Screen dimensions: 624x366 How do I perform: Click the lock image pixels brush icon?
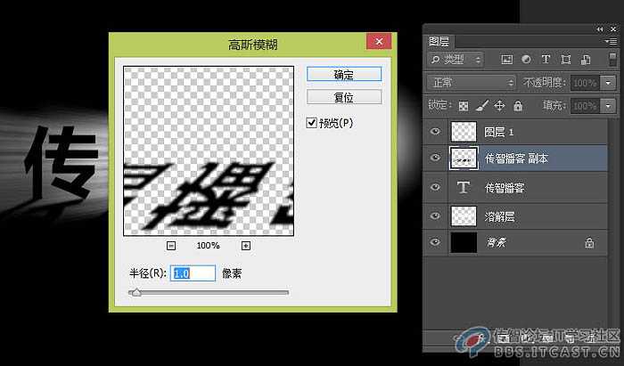click(x=481, y=105)
